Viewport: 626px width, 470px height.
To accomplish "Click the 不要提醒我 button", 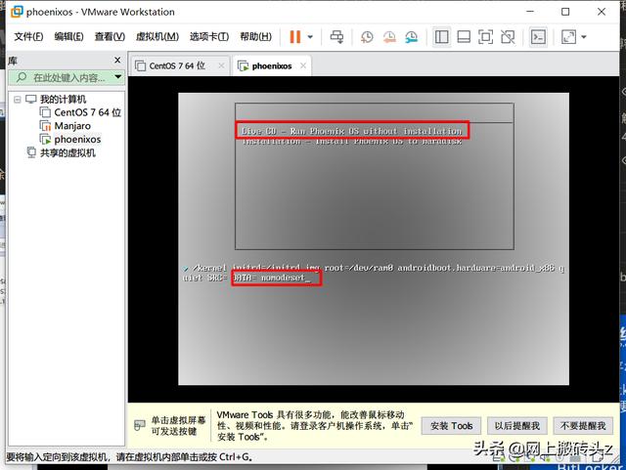I will pos(583,426).
